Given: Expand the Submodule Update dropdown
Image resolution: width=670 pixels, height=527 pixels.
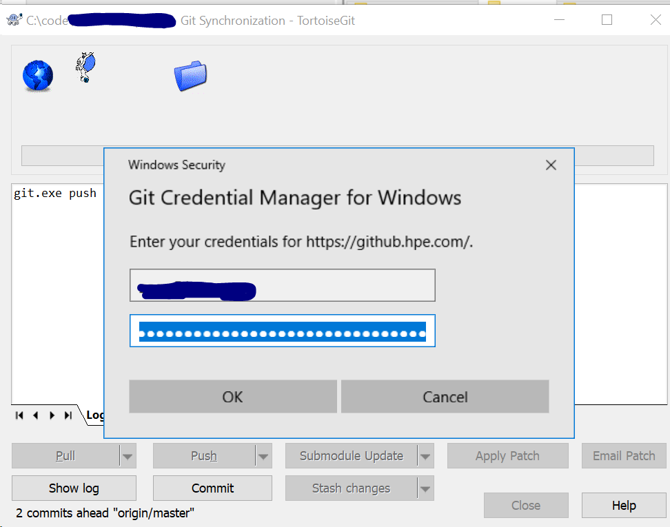Looking at the screenshot, I should pos(425,455).
